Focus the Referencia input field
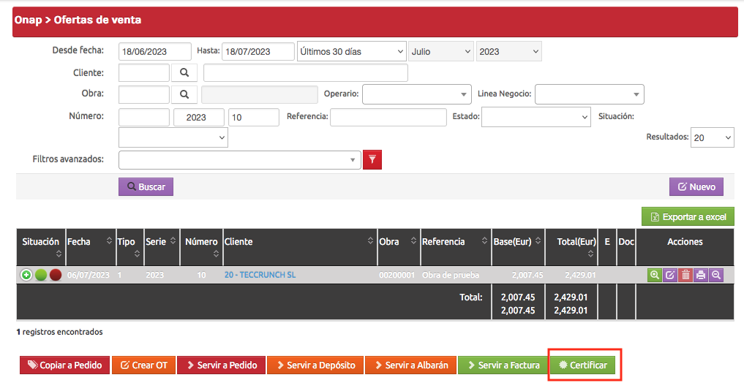This screenshot has width=744, height=391. click(x=388, y=117)
